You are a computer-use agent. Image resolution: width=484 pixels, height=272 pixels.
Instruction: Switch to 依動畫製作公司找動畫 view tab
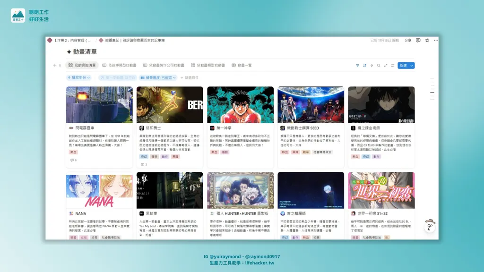tap(164, 66)
